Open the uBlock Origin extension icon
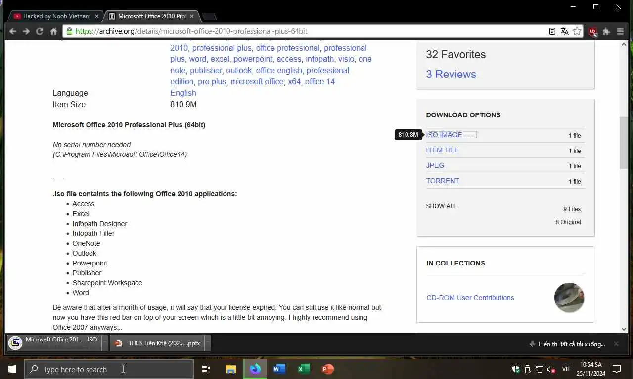This screenshot has width=633, height=379. point(593,32)
